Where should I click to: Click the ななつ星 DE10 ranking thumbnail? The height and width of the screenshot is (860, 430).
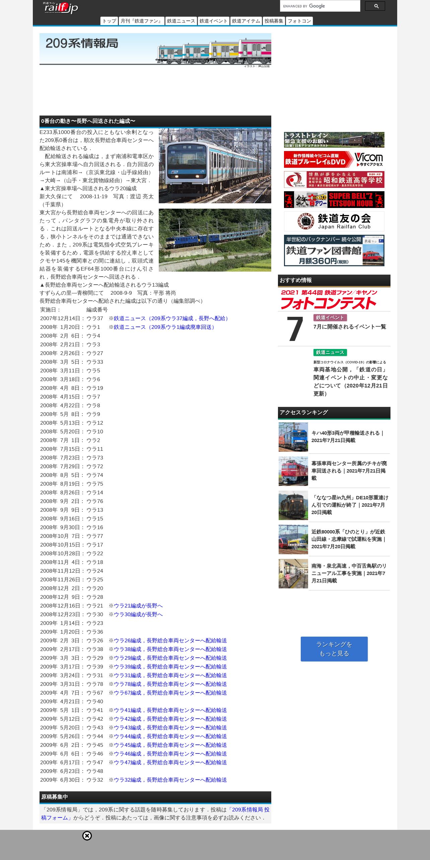pyautogui.click(x=293, y=505)
